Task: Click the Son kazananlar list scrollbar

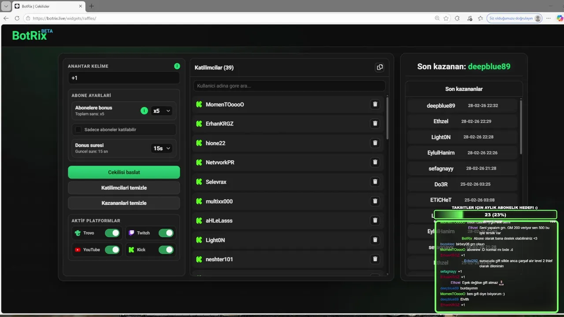Action: [521, 128]
